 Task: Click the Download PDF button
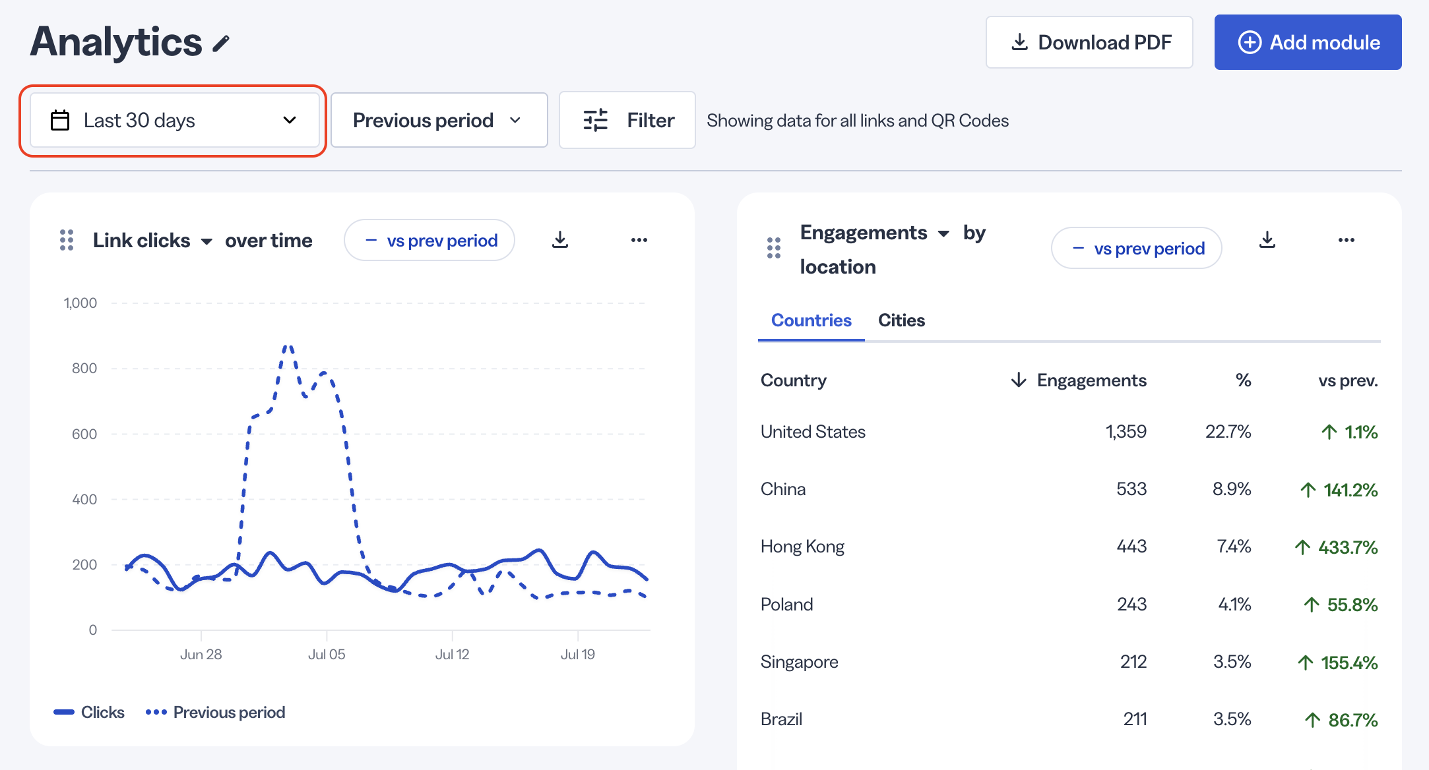pos(1089,42)
